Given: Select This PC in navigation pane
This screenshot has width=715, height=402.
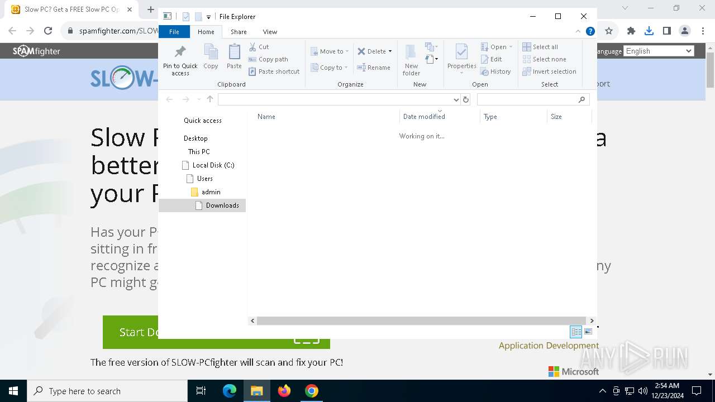Looking at the screenshot, I should tap(199, 152).
